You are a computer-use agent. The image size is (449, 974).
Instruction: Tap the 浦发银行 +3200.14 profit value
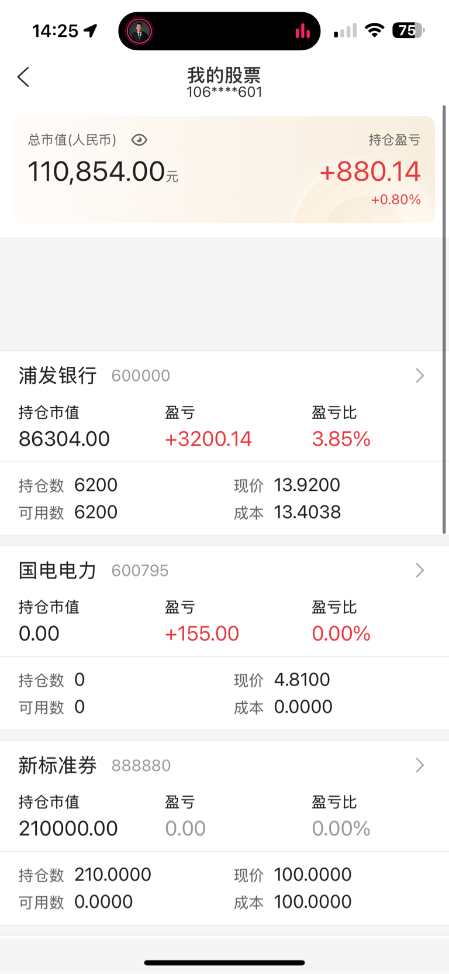(x=208, y=439)
